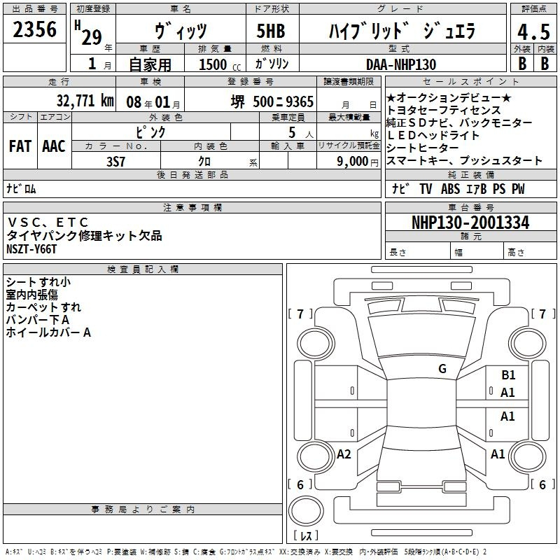This screenshot has width=560, height=560.
Task: Select the 事務局よりご案内 section header
Action: coord(143,510)
